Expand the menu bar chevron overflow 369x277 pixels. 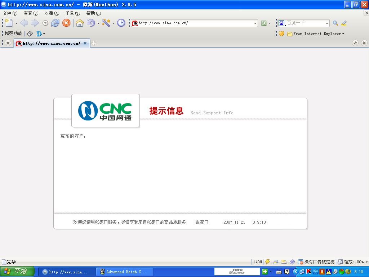pos(366,13)
